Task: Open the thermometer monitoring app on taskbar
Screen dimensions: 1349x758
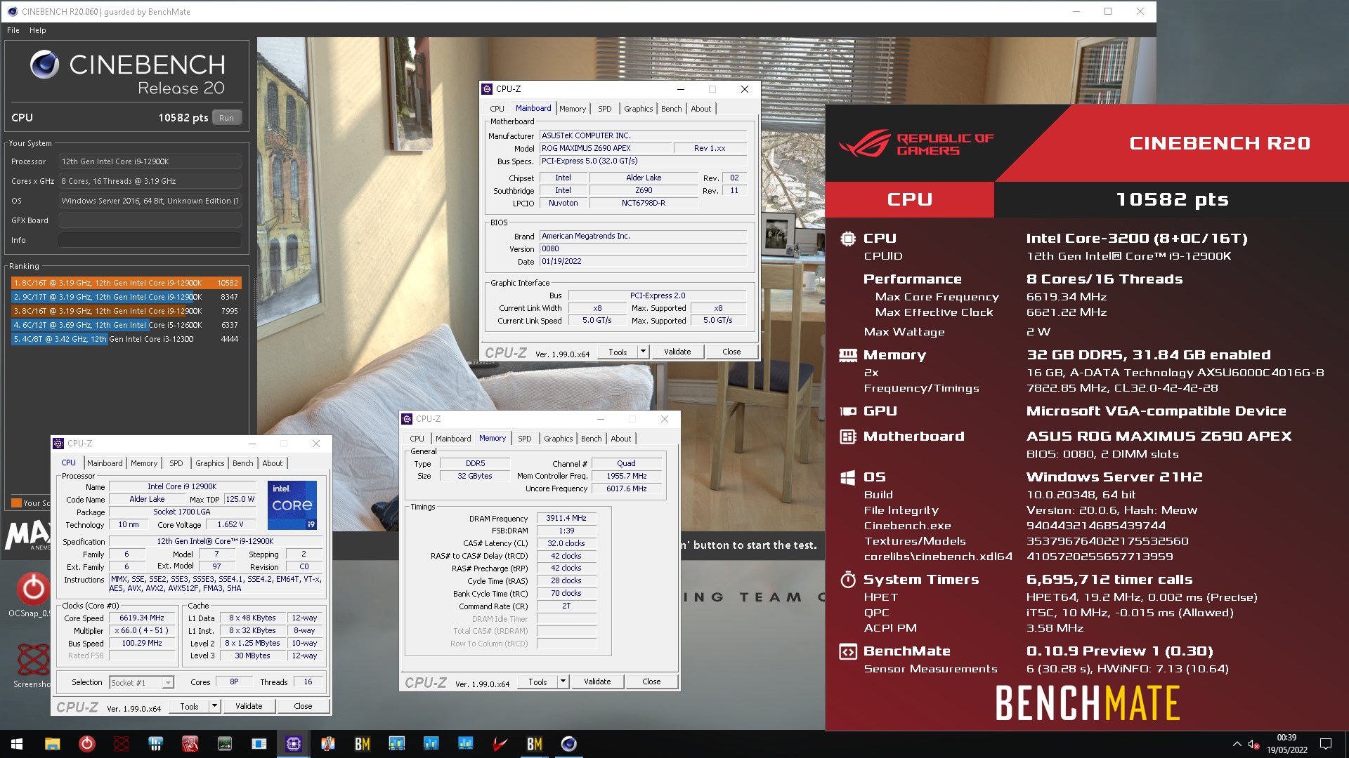Action: 328,744
